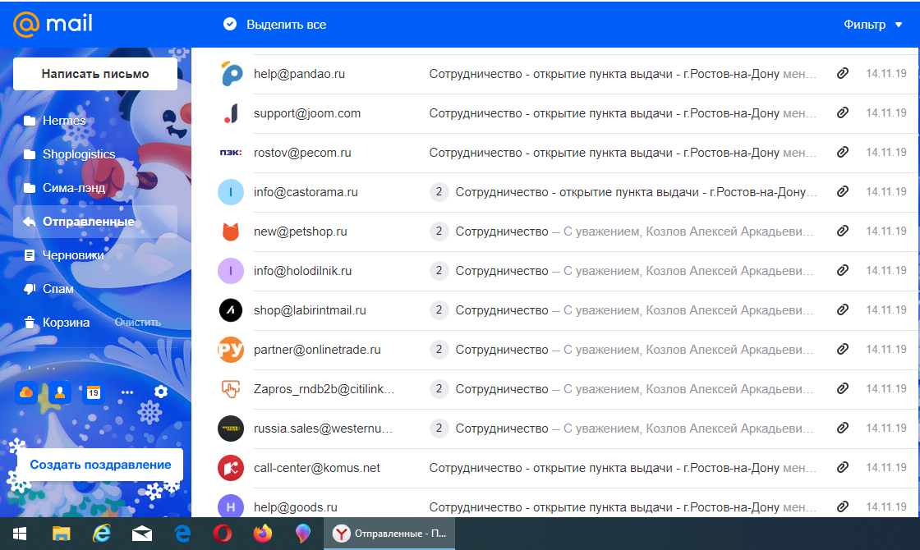The height and width of the screenshot is (550, 920).
Task: Click recipient address call-center@komus.net
Action: 317,468
